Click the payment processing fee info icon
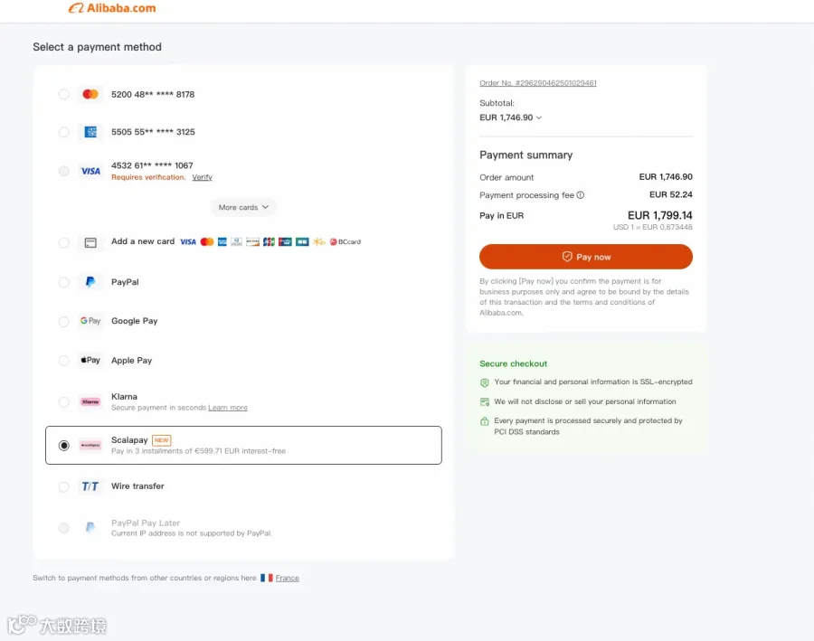Viewport: 814px width, 641px height. 581,195
